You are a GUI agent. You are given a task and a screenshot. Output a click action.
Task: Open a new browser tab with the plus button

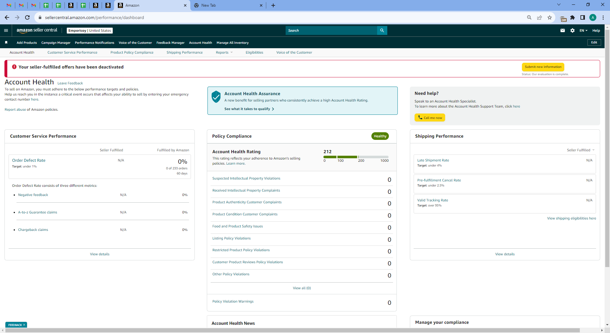coord(273,5)
